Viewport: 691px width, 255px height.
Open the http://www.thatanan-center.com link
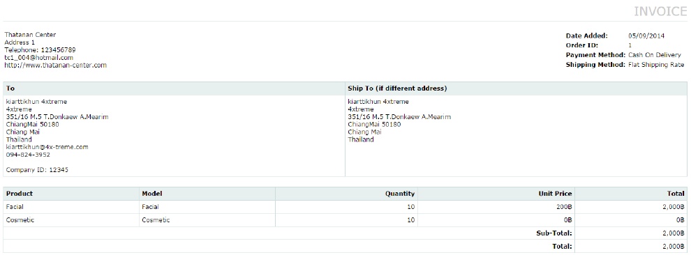click(56, 65)
